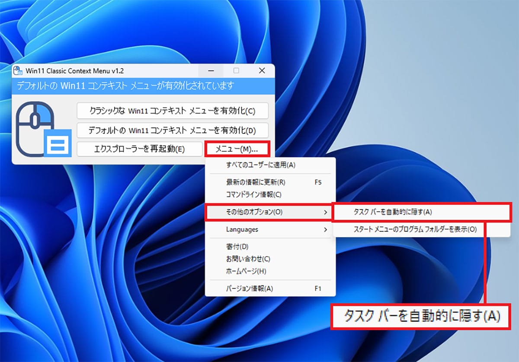Select すべてのユーザーに適用(A) menu item
Viewport: 519px width, 362px height.
(x=270, y=165)
